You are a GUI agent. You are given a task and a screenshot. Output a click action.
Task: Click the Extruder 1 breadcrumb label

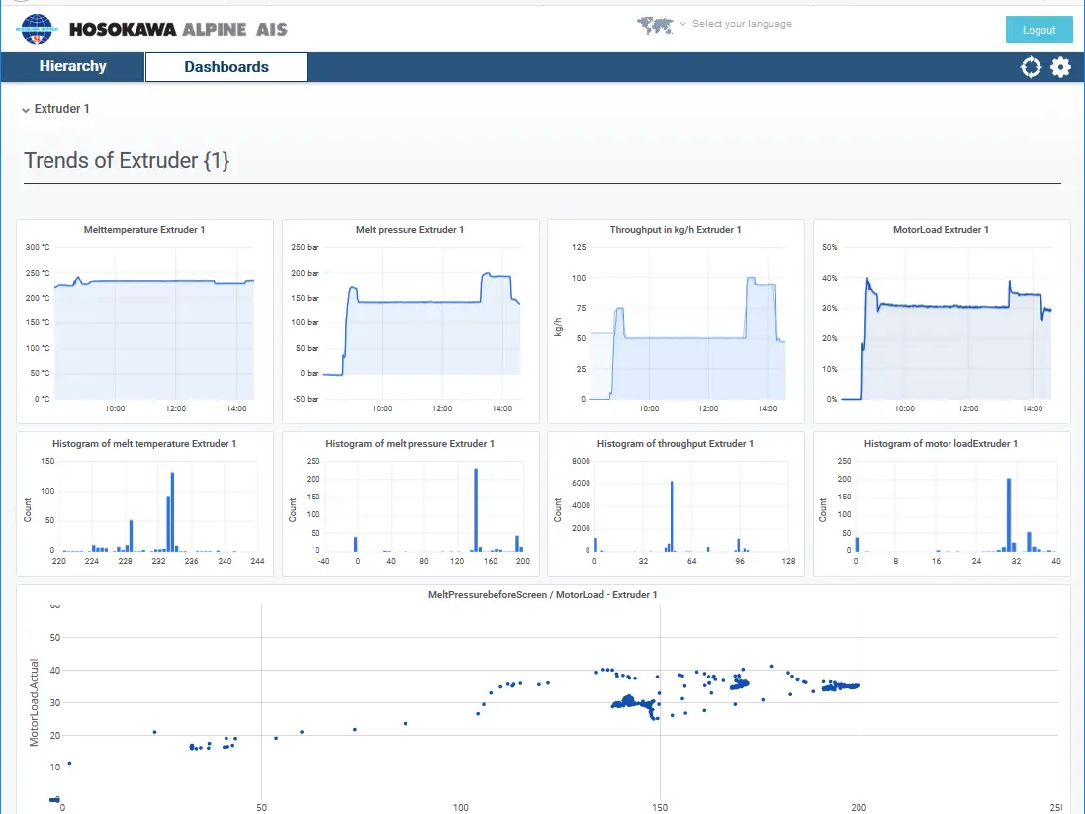tap(62, 109)
